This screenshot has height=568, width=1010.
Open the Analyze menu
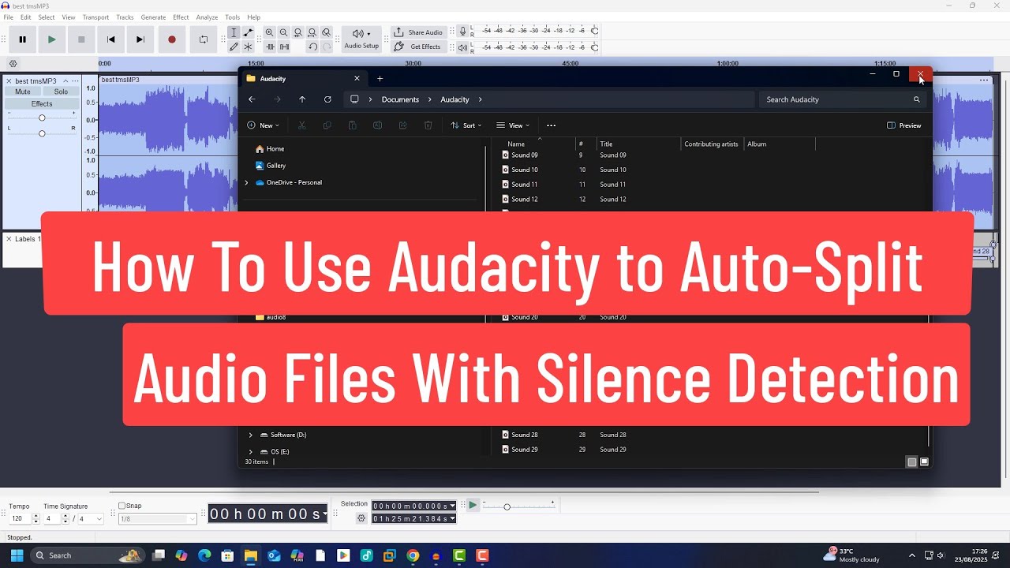(207, 17)
